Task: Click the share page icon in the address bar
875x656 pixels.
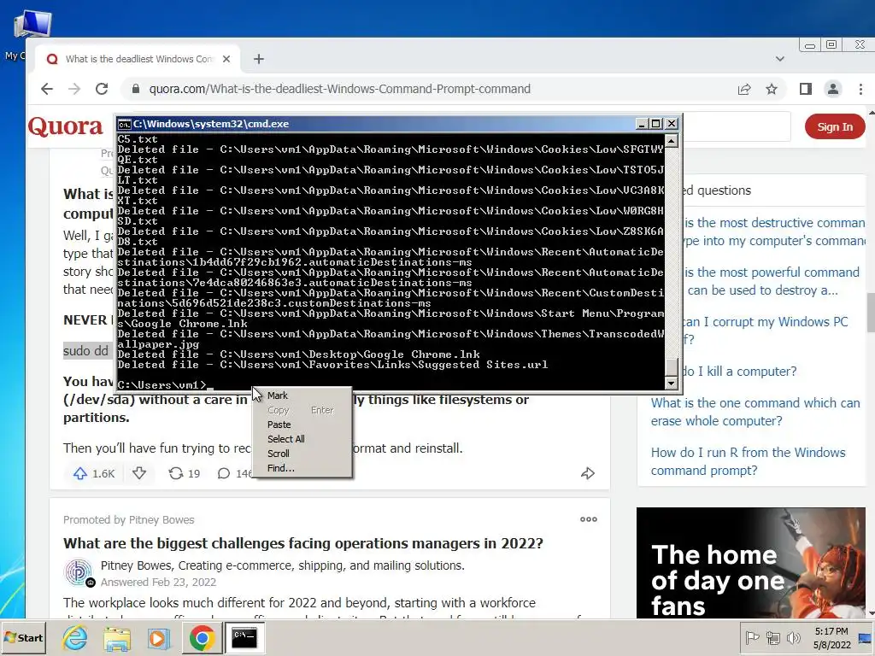Action: [744, 89]
